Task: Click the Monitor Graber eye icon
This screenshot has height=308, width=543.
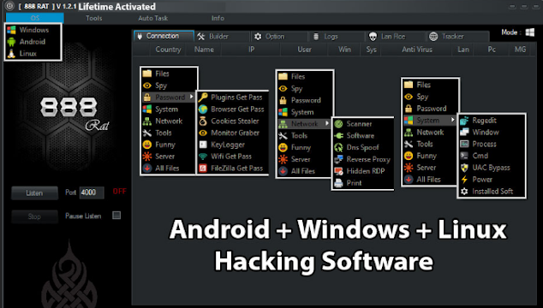Action: (x=203, y=133)
